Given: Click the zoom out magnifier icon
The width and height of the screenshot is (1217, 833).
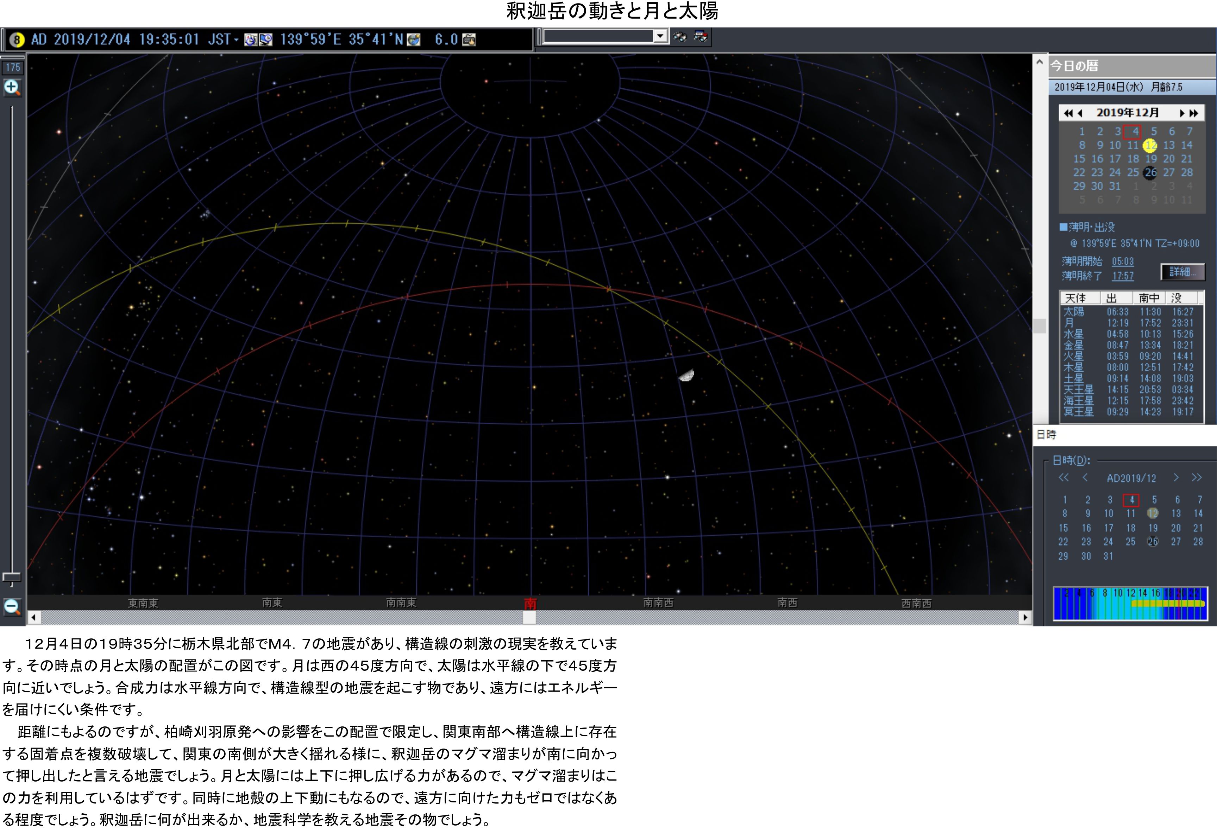Looking at the screenshot, I should tap(12, 607).
